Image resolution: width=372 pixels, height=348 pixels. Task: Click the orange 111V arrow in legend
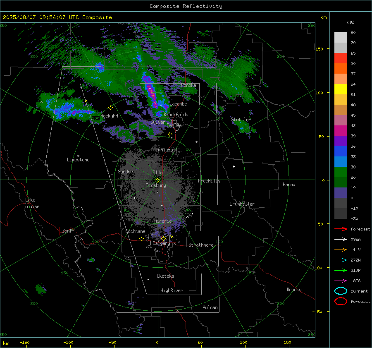(x=341, y=250)
